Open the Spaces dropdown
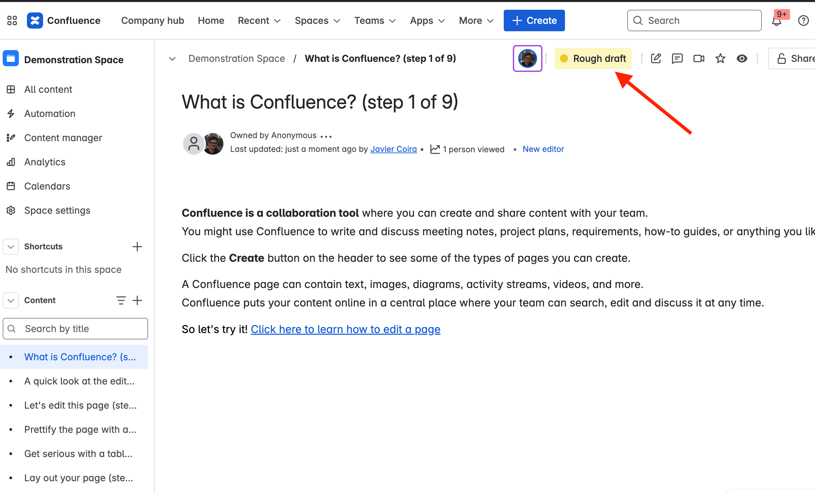Viewport: 815px width, 494px height. click(317, 20)
